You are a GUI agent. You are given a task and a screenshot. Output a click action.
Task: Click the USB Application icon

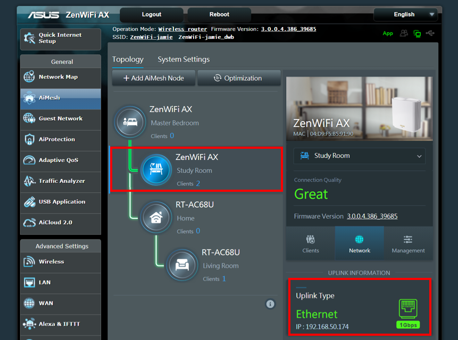click(x=29, y=202)
